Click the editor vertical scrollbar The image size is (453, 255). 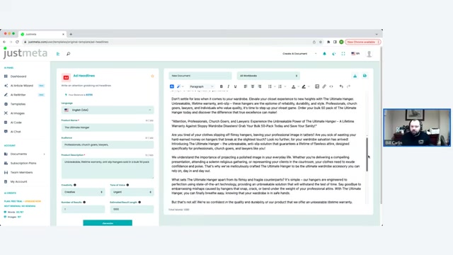(367, 154)
